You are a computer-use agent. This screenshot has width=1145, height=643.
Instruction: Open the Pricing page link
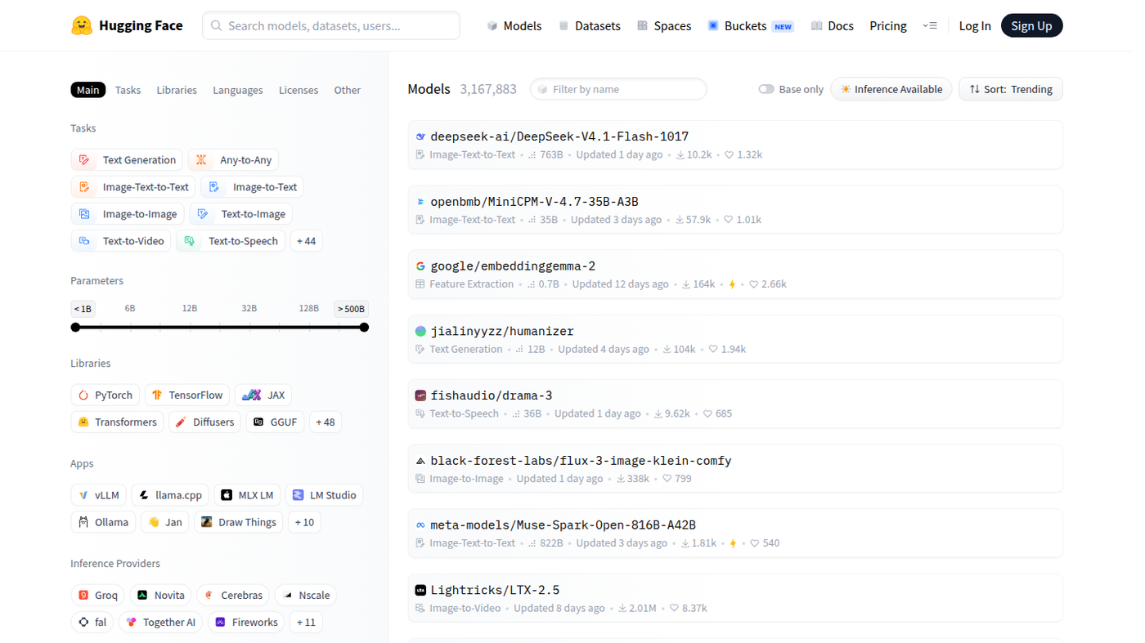pyautogui.click(x=888, y=26)
